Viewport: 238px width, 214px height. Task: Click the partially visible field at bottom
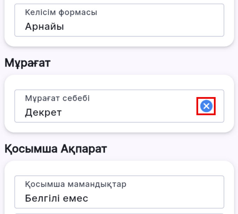[119, 213]
